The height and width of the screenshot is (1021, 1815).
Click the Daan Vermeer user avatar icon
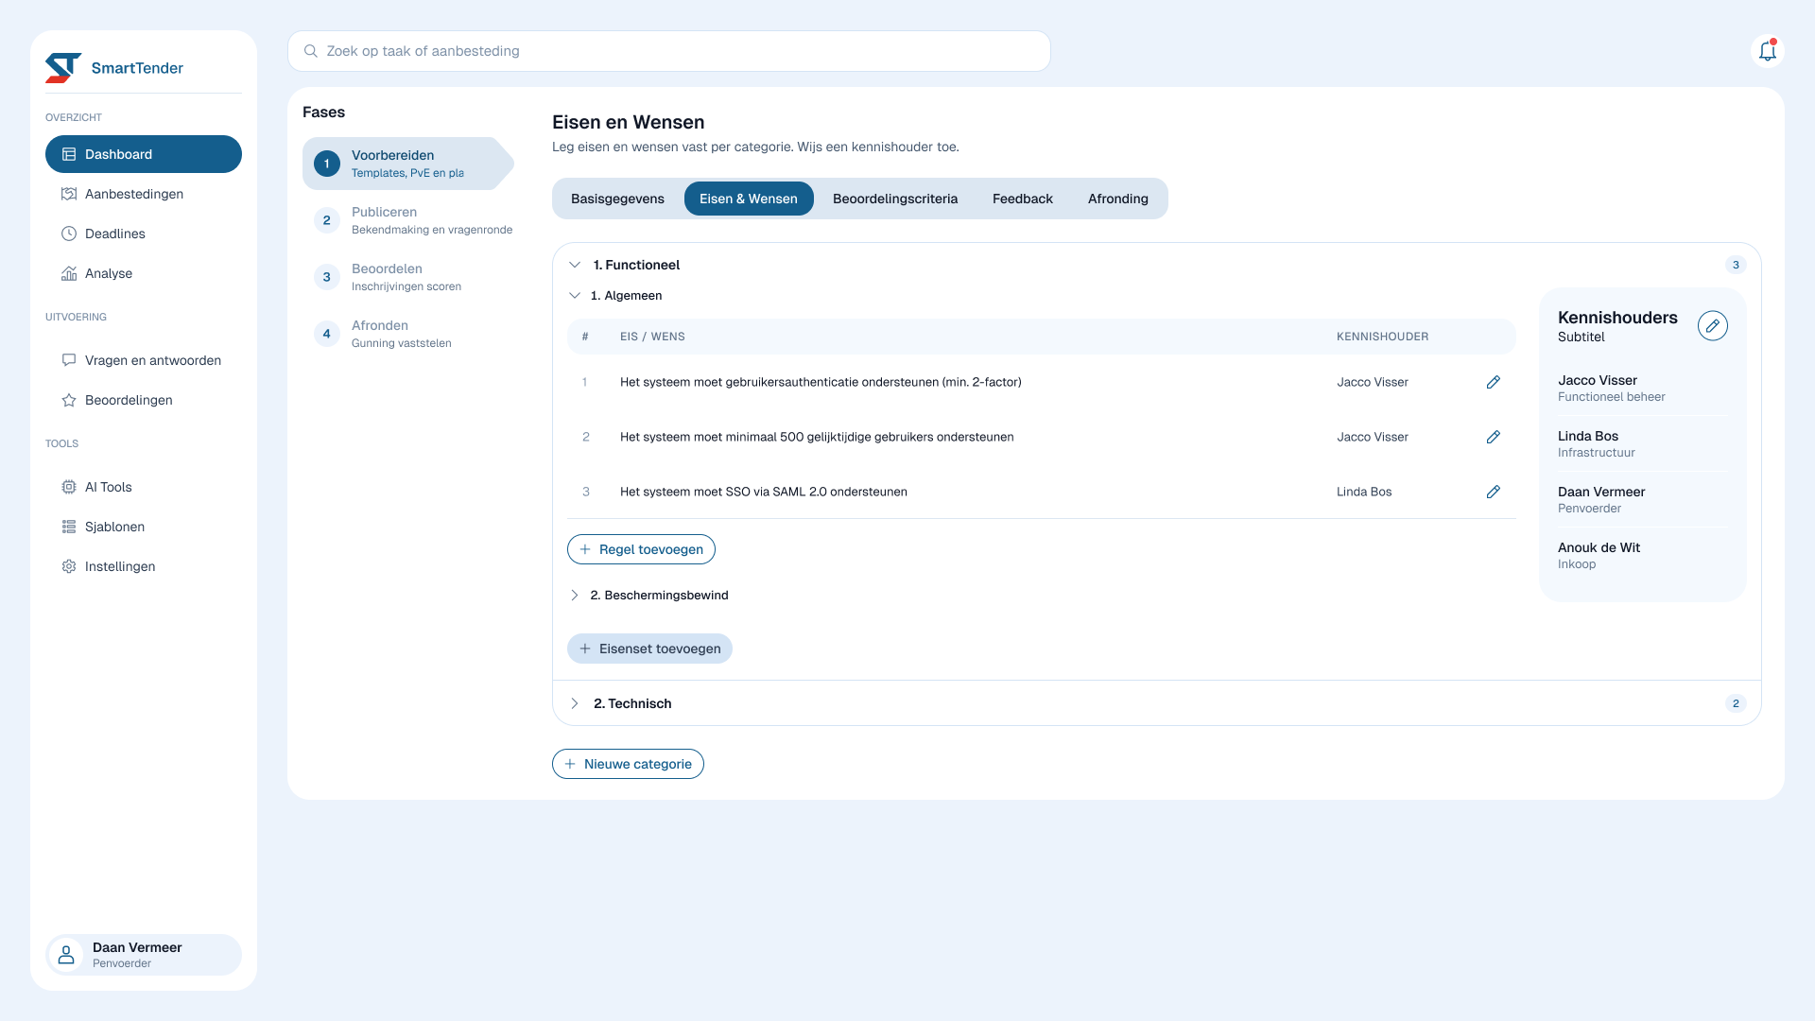[x=66, y=955]
